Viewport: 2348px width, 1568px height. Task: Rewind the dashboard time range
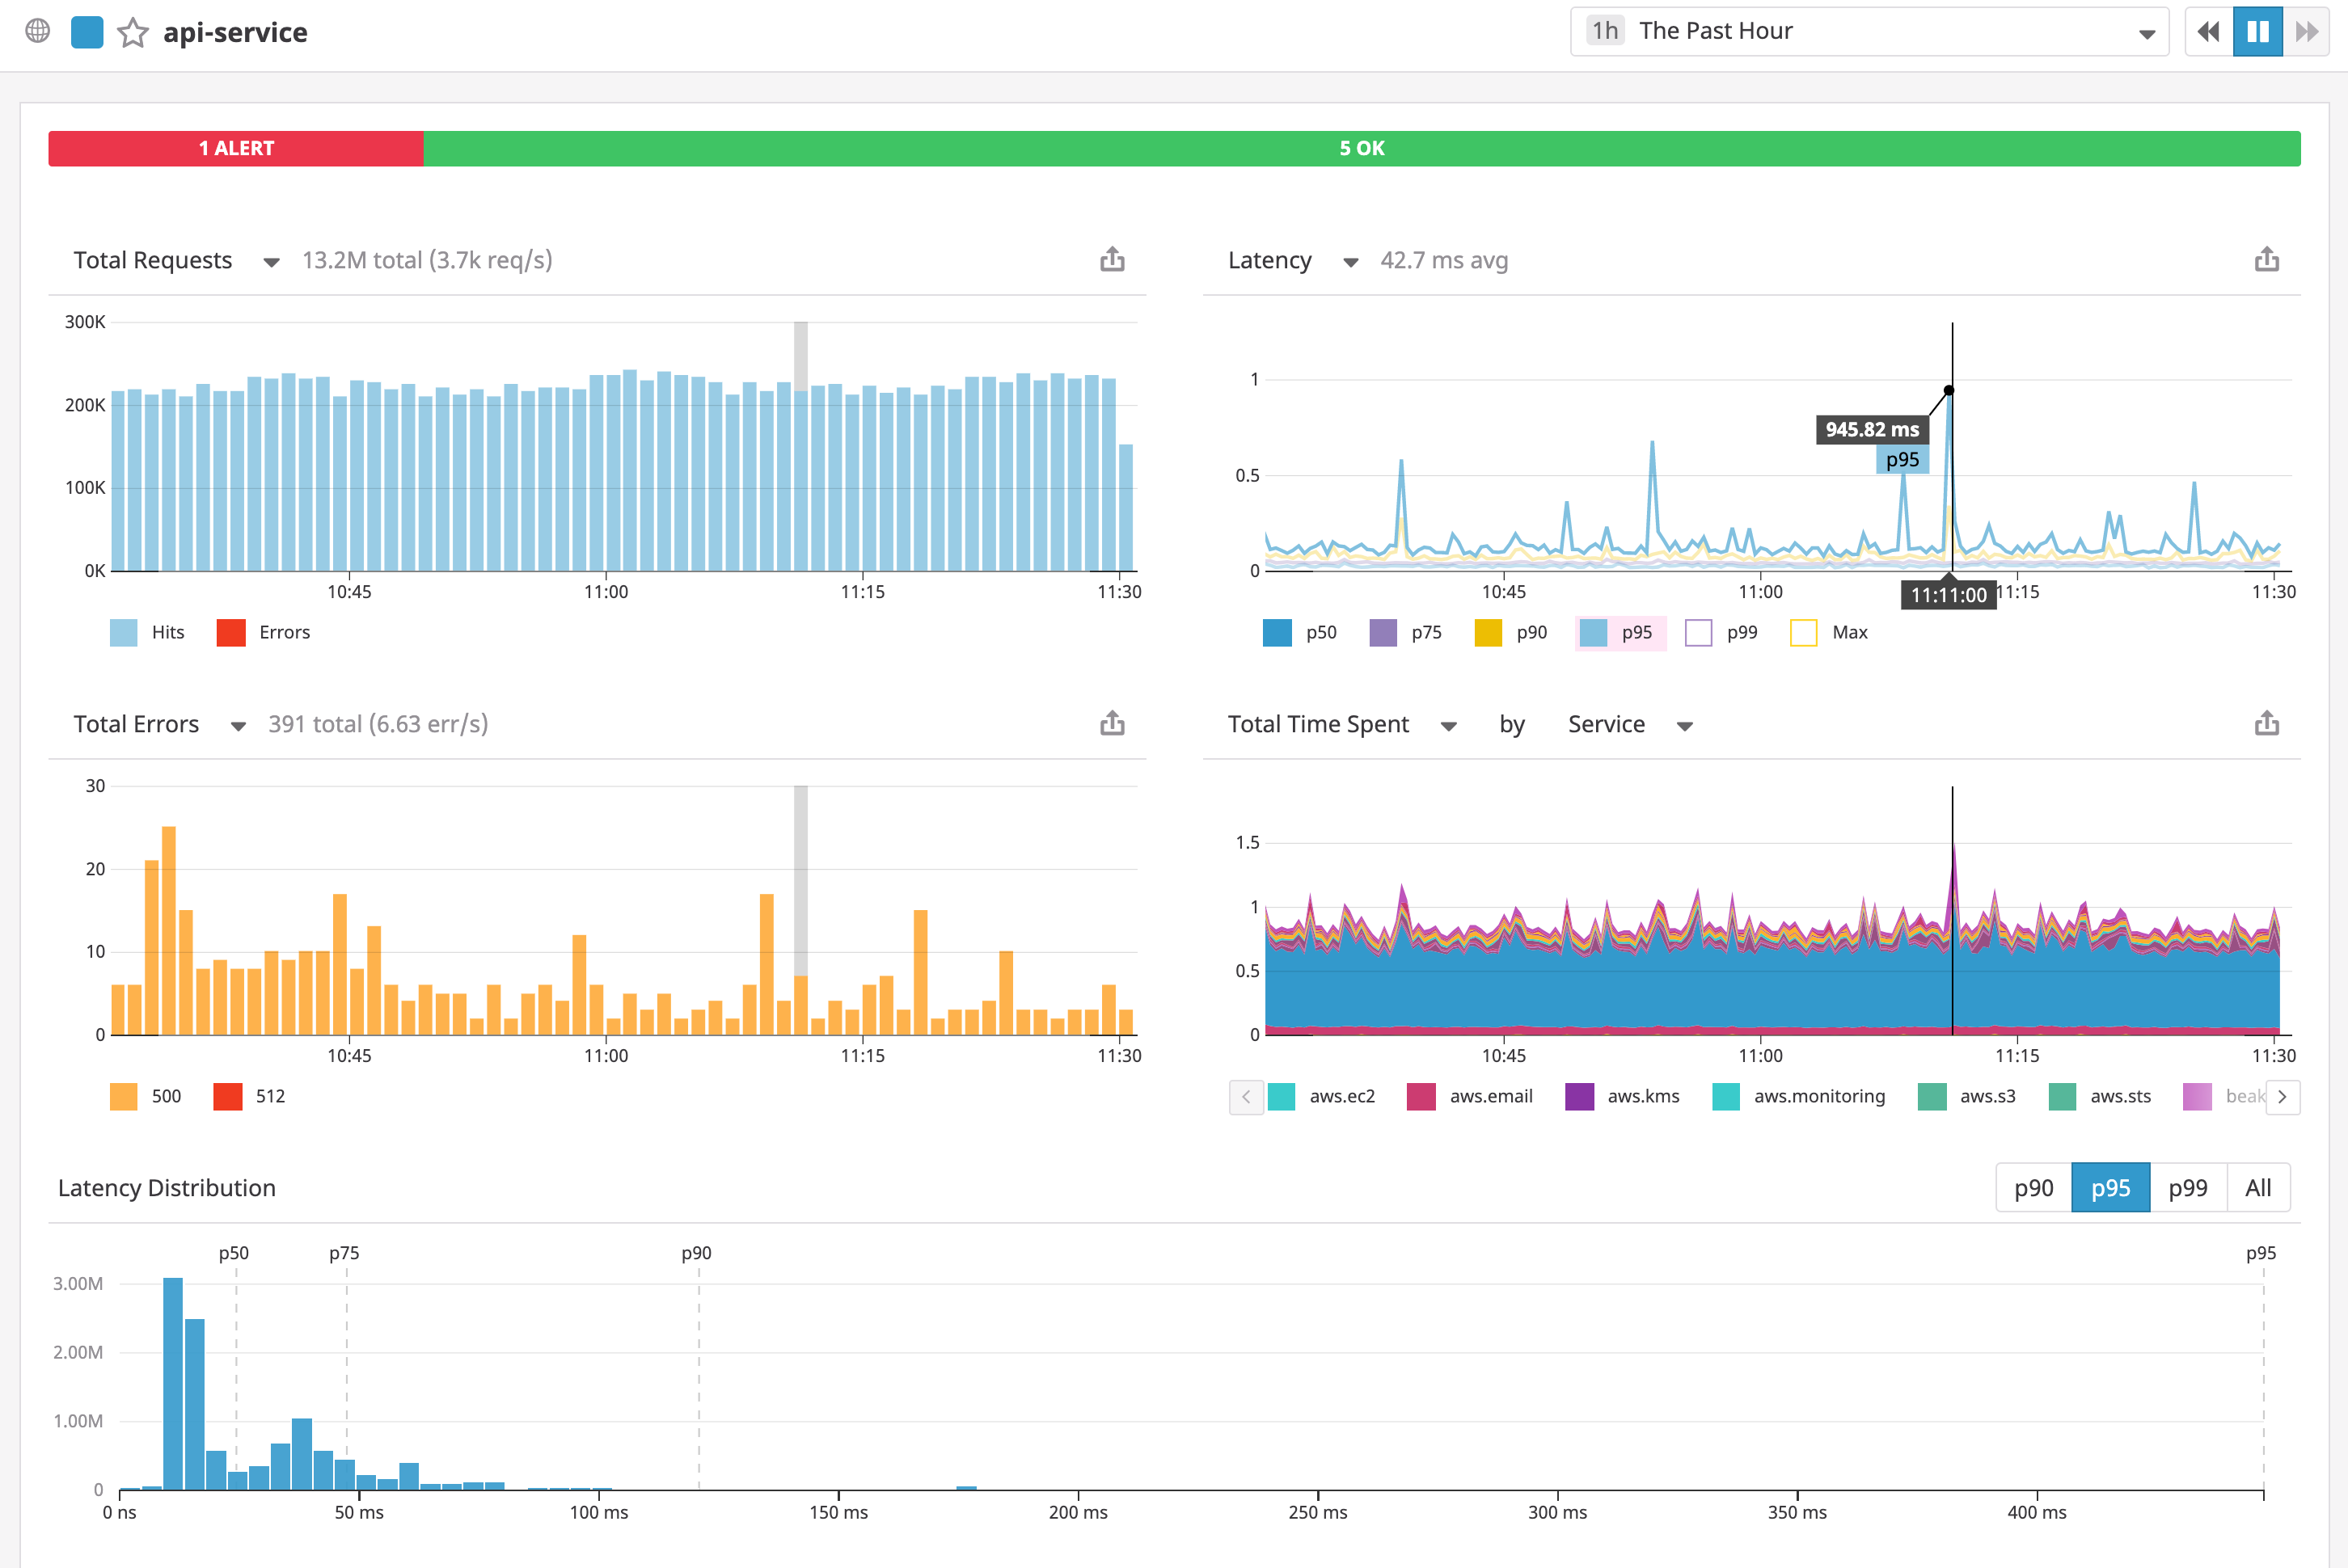coord(2208,31)
